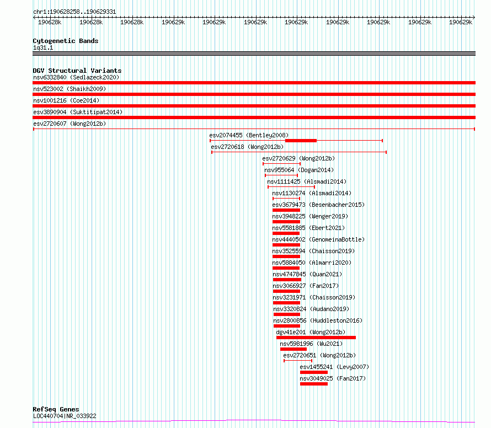The width and height of the screenshot is (491, 428).
Task: Click the nsv3525594 (Chaisson2019) label
Action: click(313, 251)
